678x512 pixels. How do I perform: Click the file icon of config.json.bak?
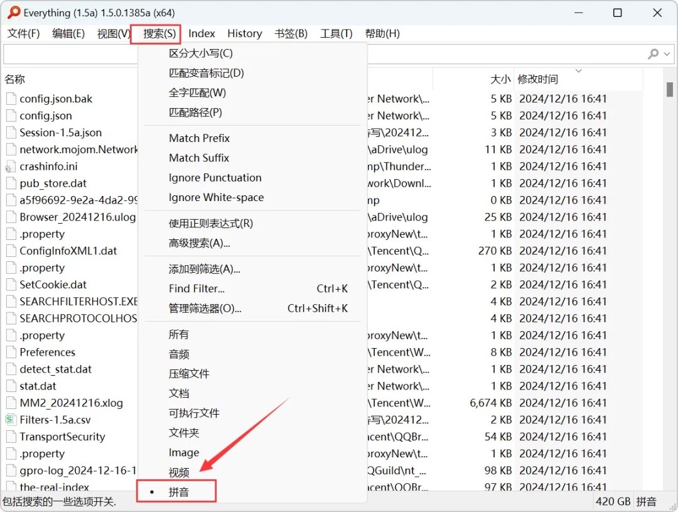pos(11,99)
